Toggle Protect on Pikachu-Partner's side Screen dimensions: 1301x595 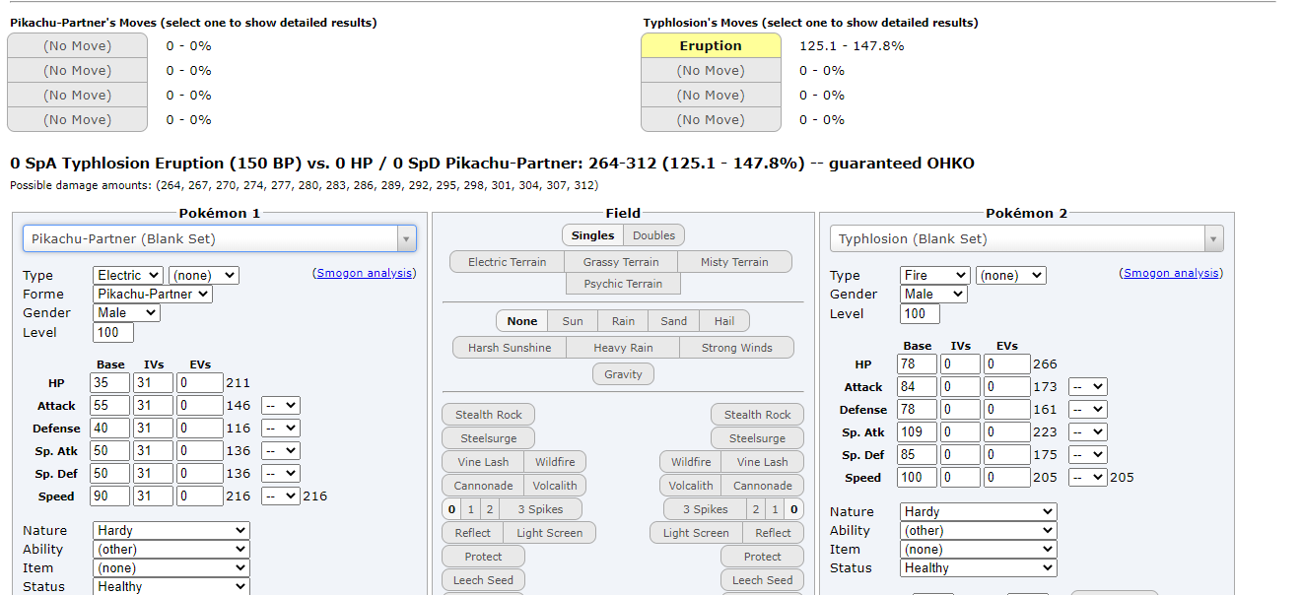(483, 557)
